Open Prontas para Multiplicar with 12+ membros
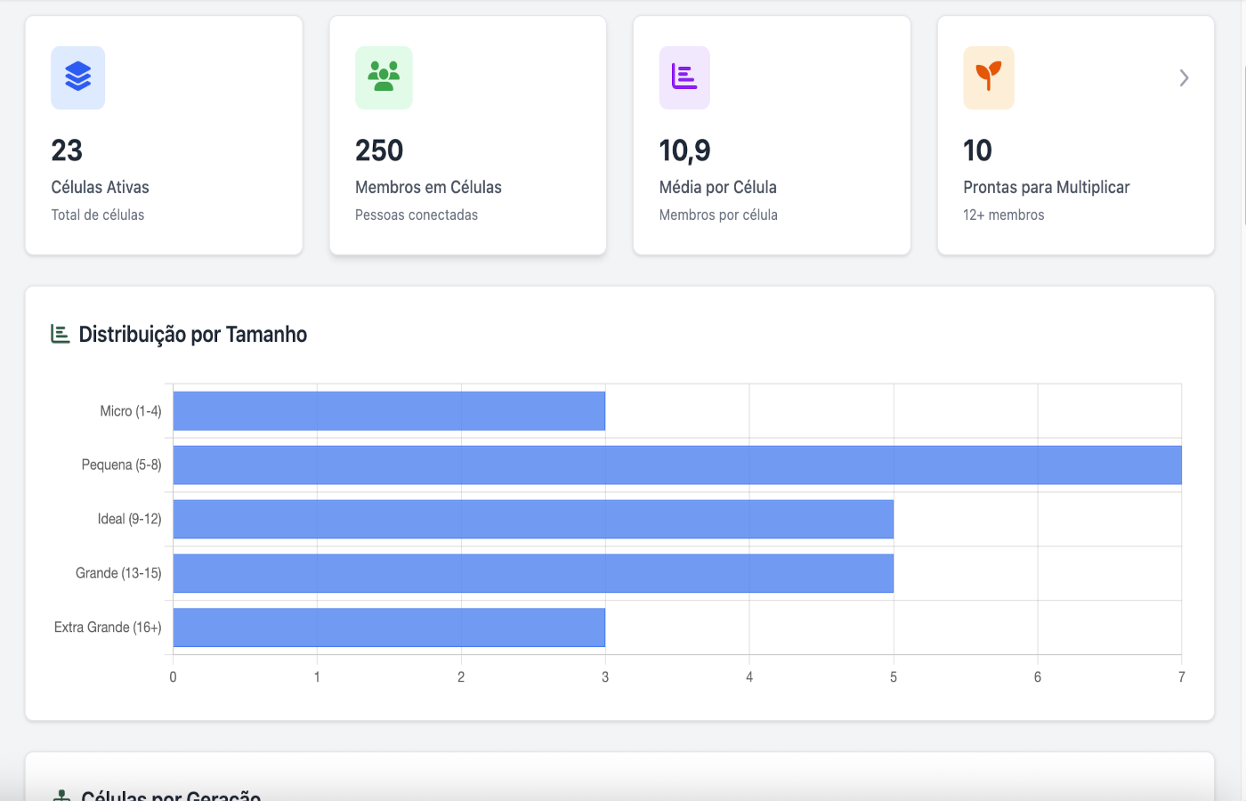Image resolution: width=1246 pixels, height=801 pixels. point(1075,133)
